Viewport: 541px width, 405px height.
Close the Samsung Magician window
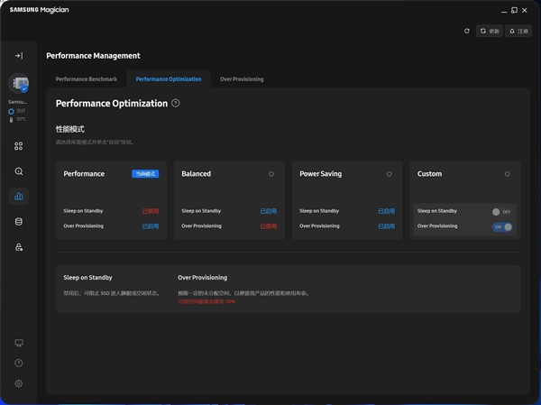pos(525,10)
